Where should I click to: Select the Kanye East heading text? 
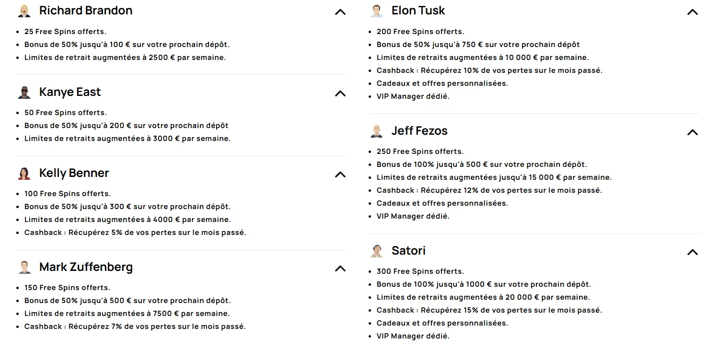70,92
